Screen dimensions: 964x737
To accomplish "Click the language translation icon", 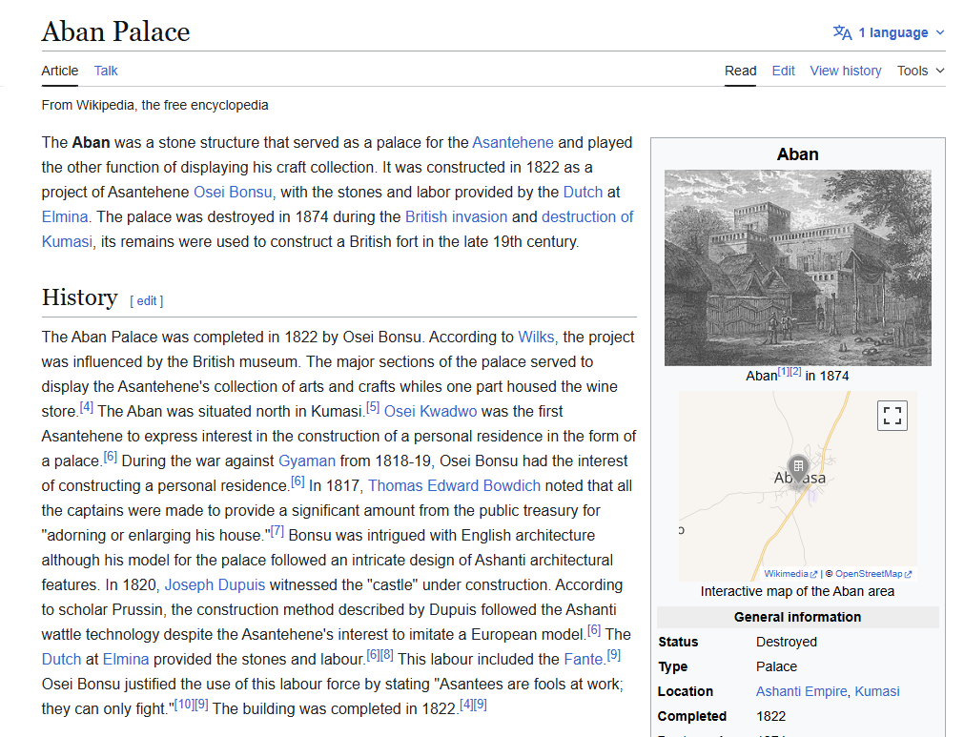I will tap(842, 32).
